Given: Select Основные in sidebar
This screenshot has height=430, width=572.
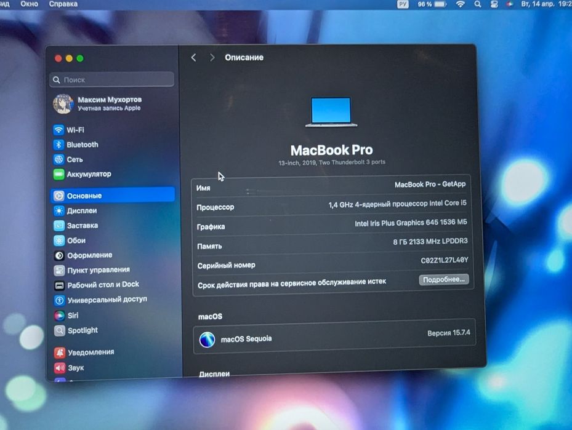Looking at the screenshot, I should click(112, 196).
